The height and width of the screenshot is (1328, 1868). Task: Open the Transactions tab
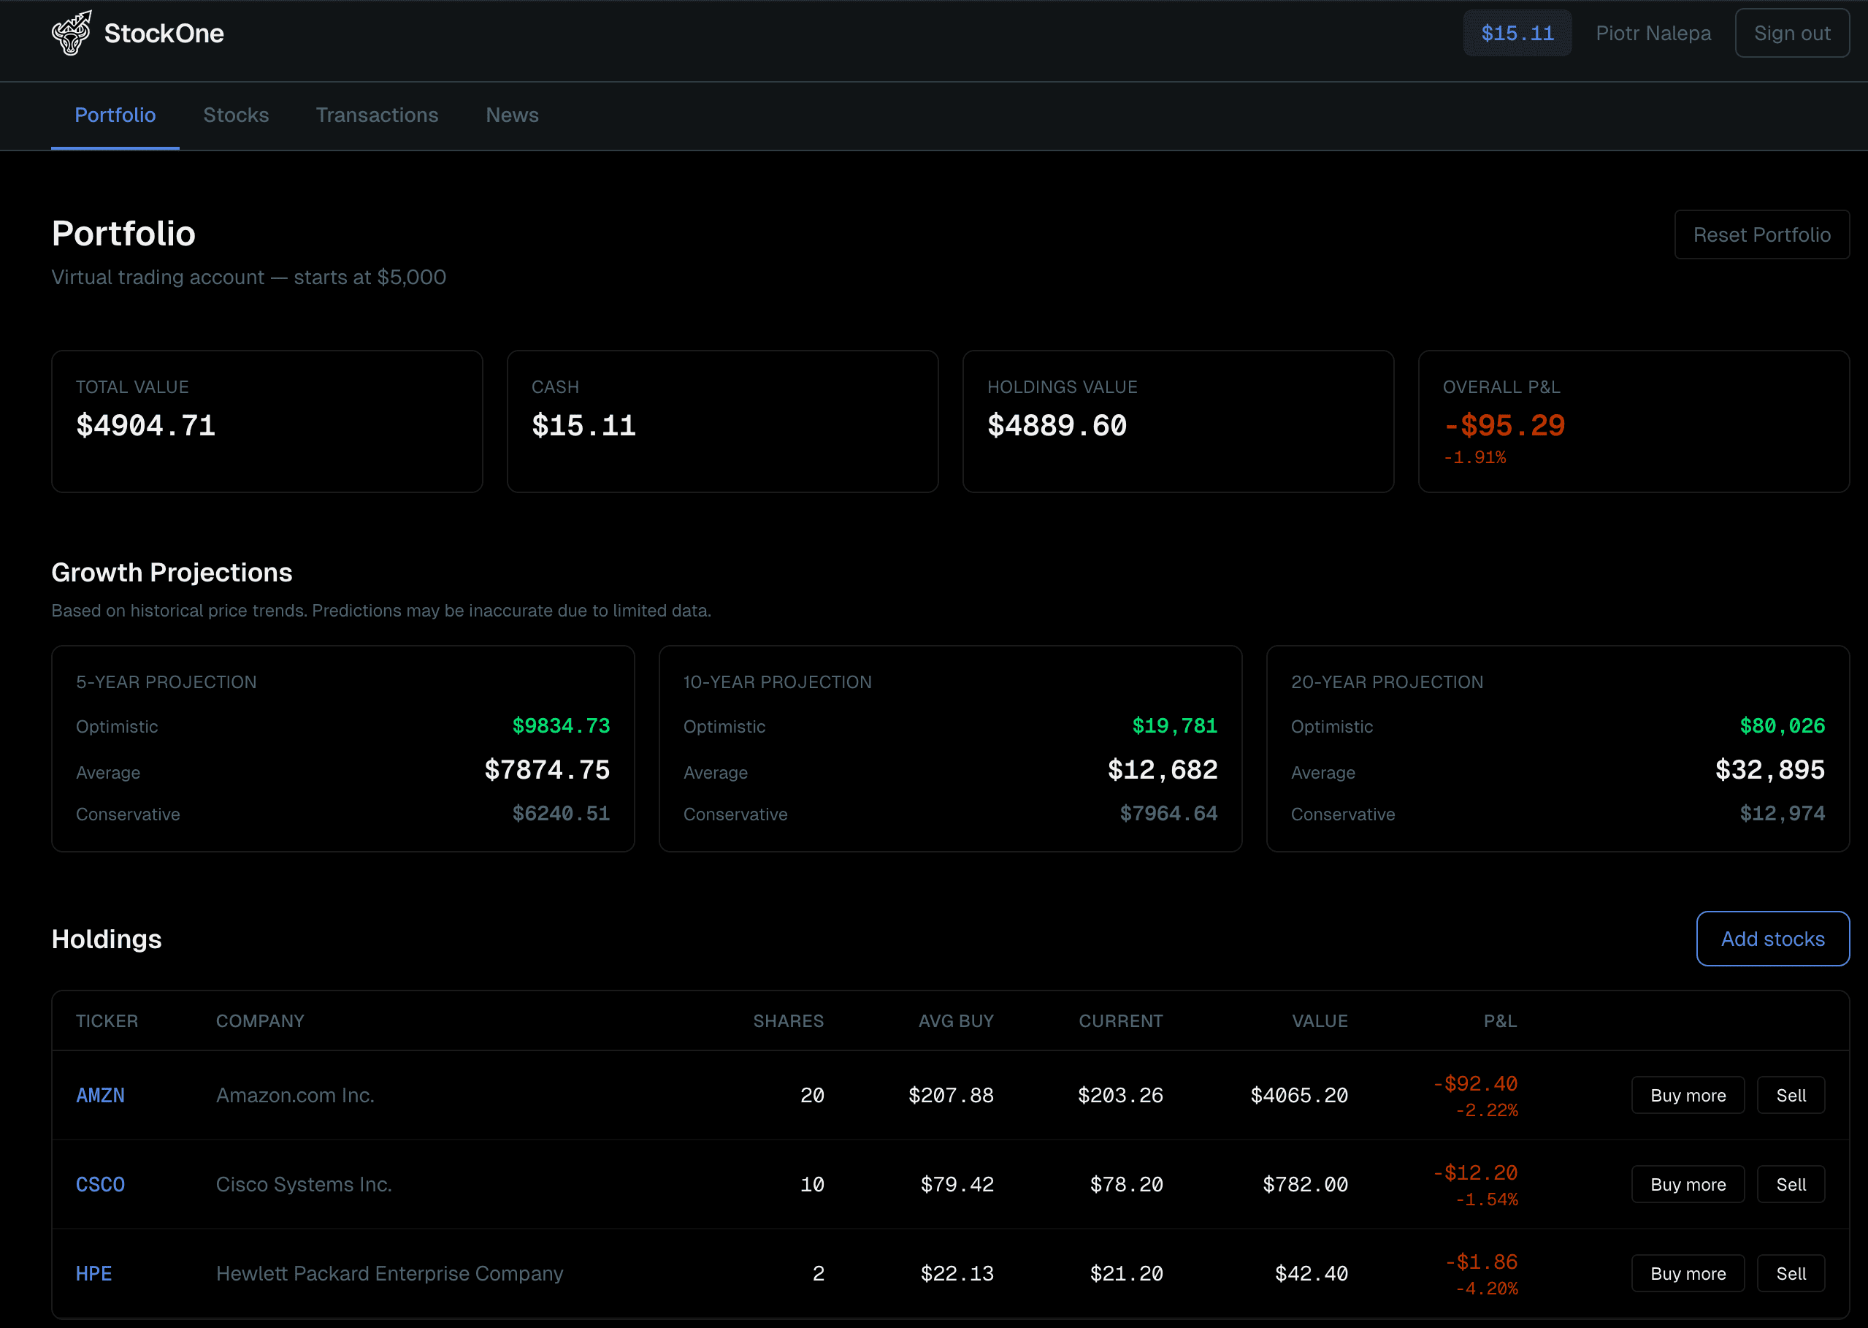click(x=377, y=115)
